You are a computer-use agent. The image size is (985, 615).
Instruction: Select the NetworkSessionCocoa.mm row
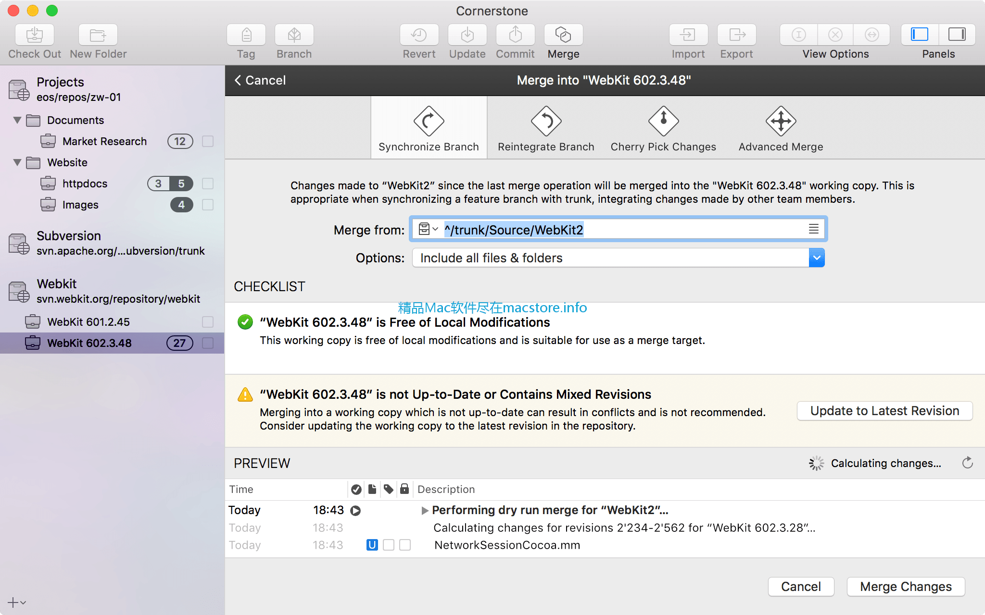pyautogui.click(x=605, y=545)
